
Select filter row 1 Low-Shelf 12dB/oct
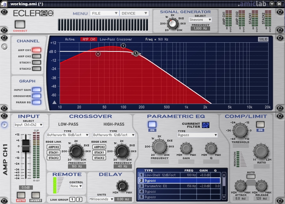[179, 175]
